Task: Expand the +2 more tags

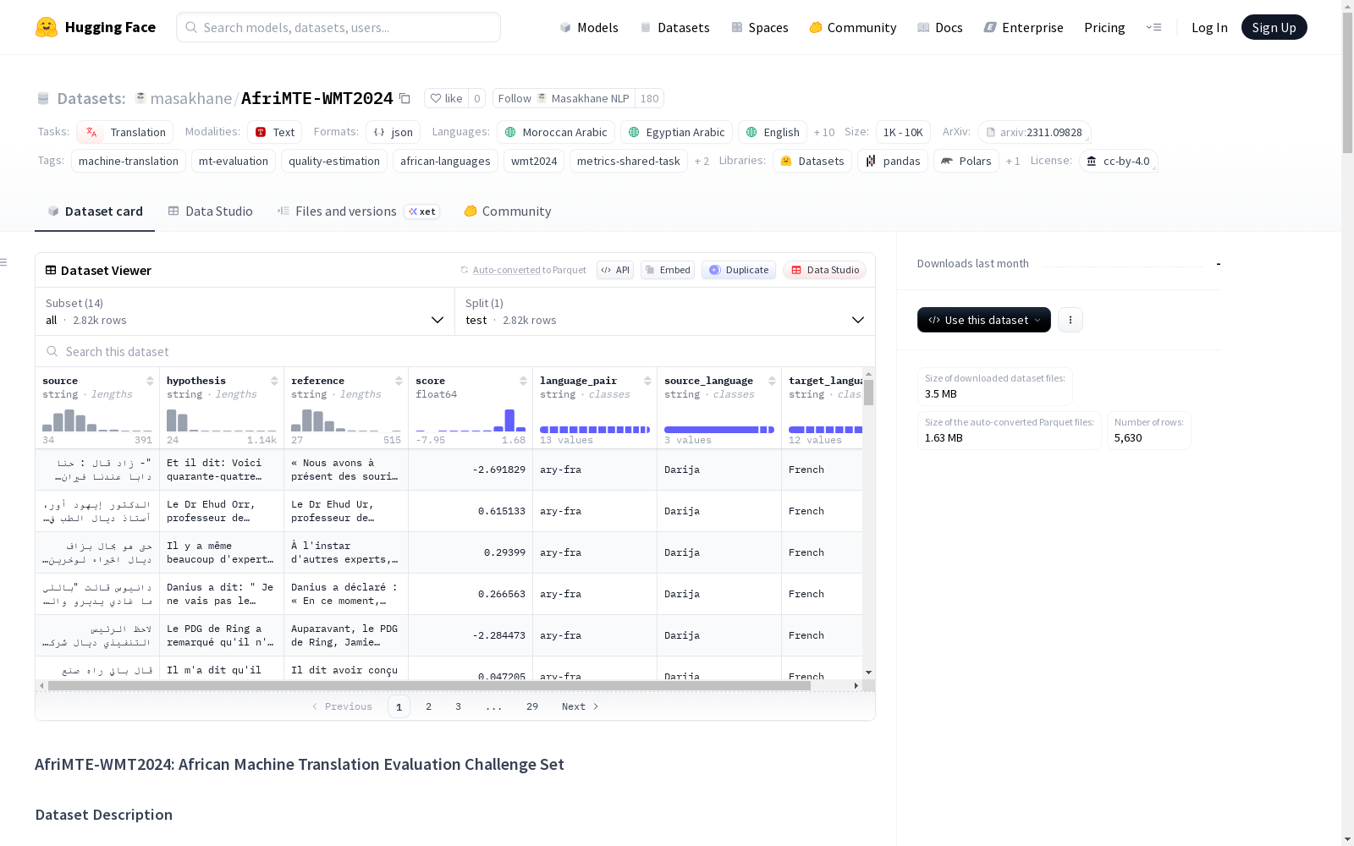Action: coord(702,161)
